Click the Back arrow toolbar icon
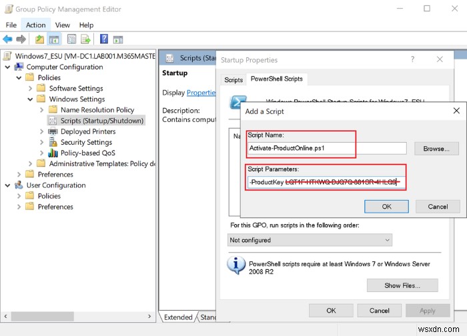 point(7,39)
